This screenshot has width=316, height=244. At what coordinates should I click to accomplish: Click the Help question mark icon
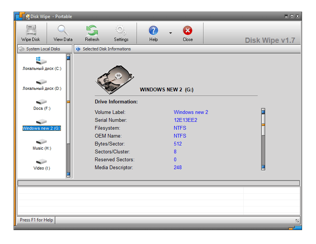(153, 30)
